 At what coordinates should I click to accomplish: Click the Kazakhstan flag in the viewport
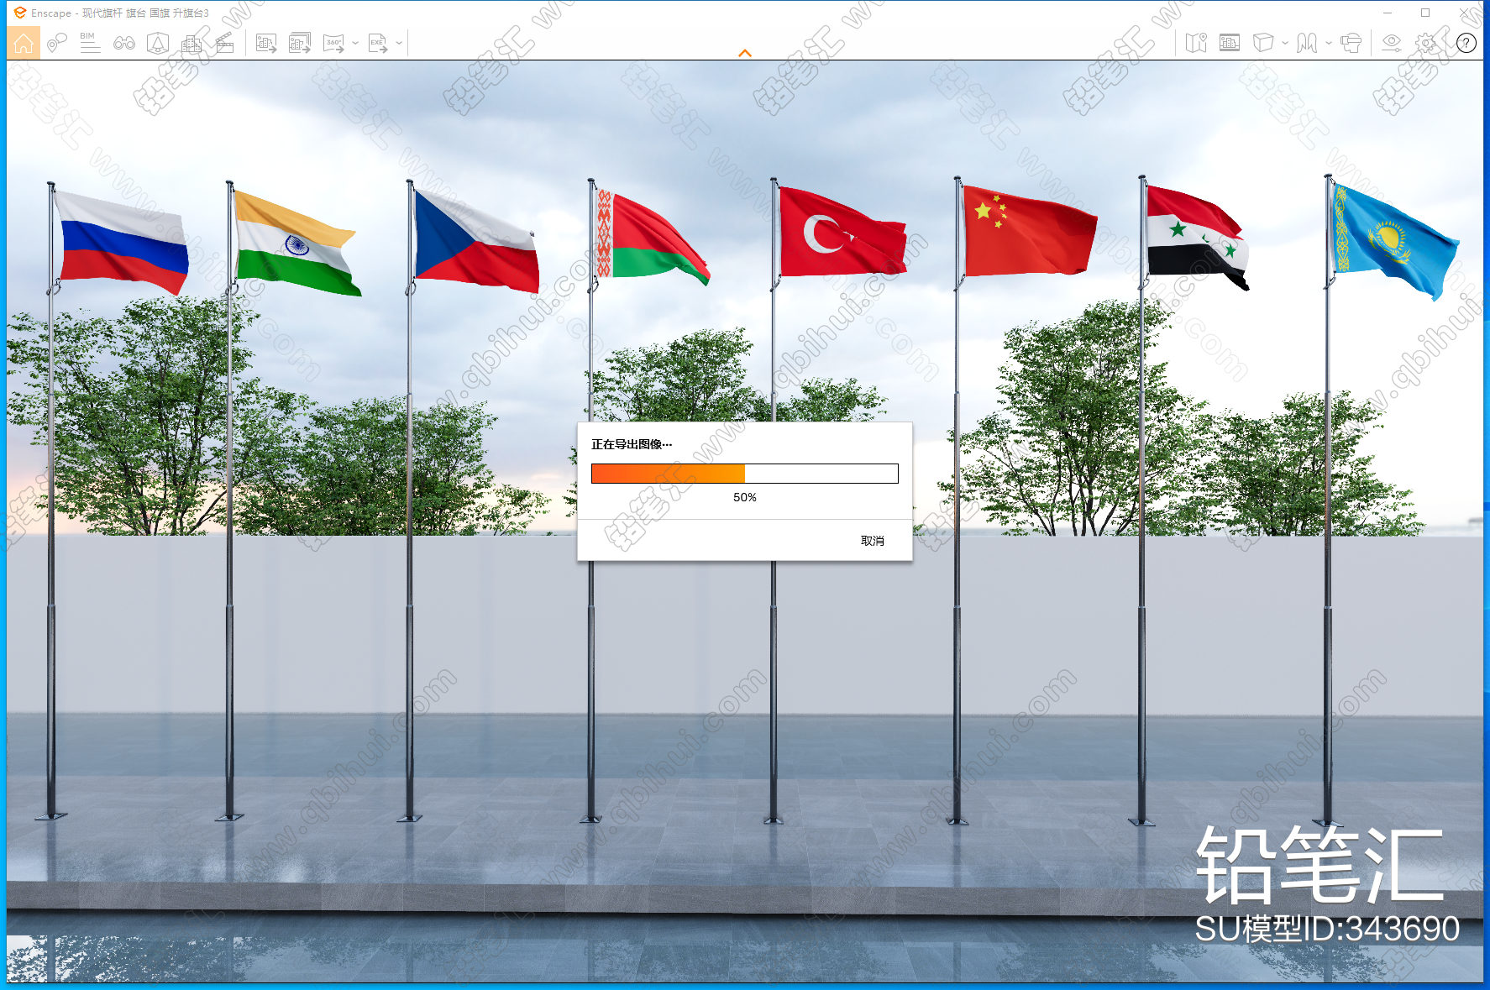1394,241
